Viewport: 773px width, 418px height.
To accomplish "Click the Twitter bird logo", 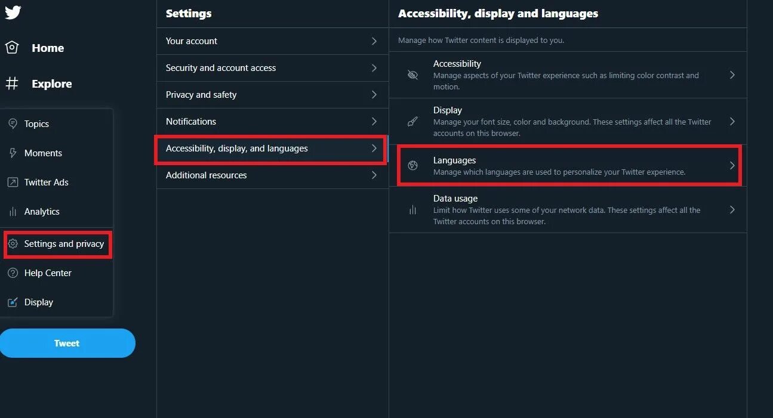I will pyautogui.click(x=13, y=12).
